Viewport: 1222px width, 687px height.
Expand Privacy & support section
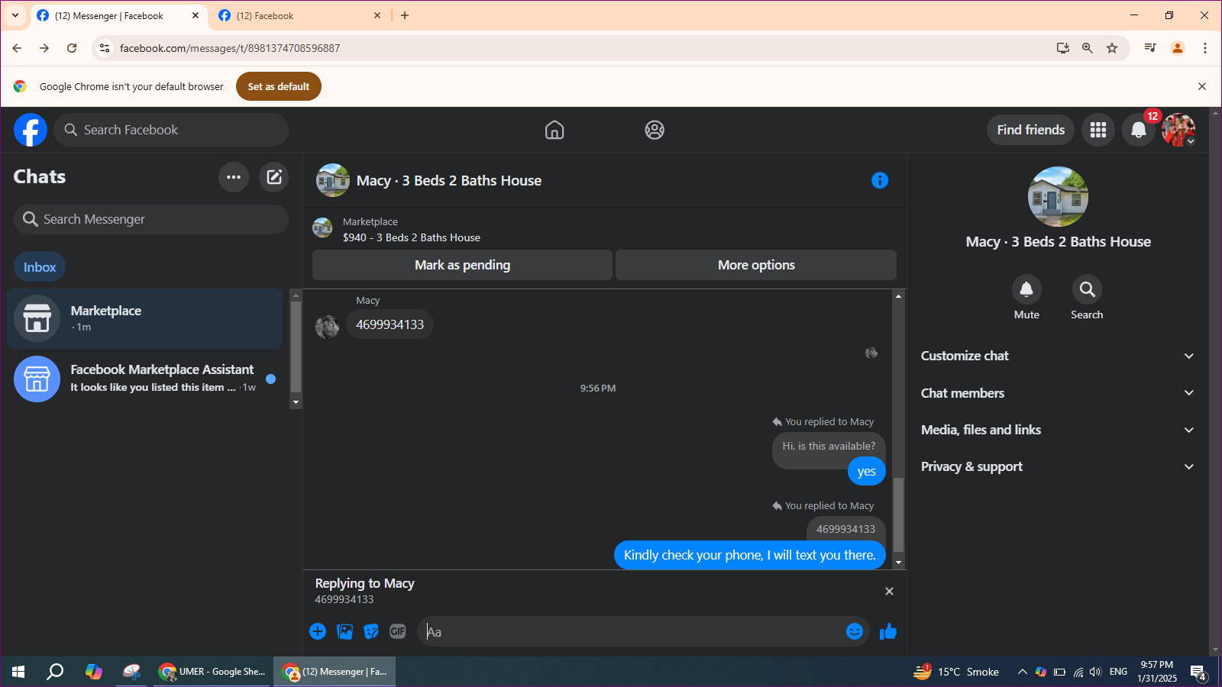(x=1058, y=466)
